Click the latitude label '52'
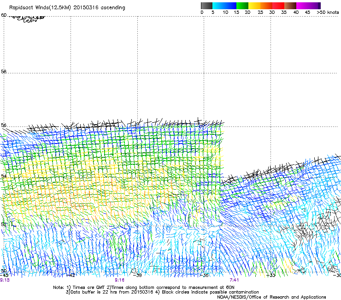Screen dimensions: 341x300 point(4,224)
